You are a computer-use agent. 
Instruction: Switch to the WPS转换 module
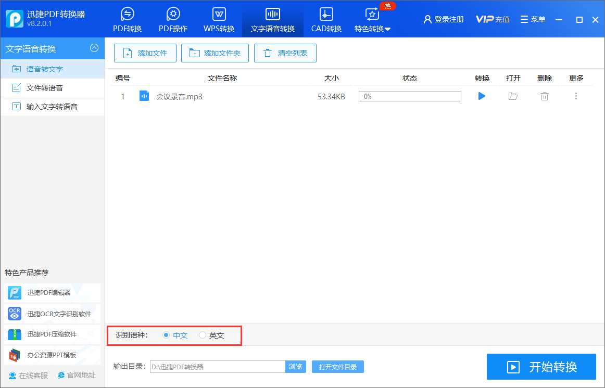pos(219,20)
